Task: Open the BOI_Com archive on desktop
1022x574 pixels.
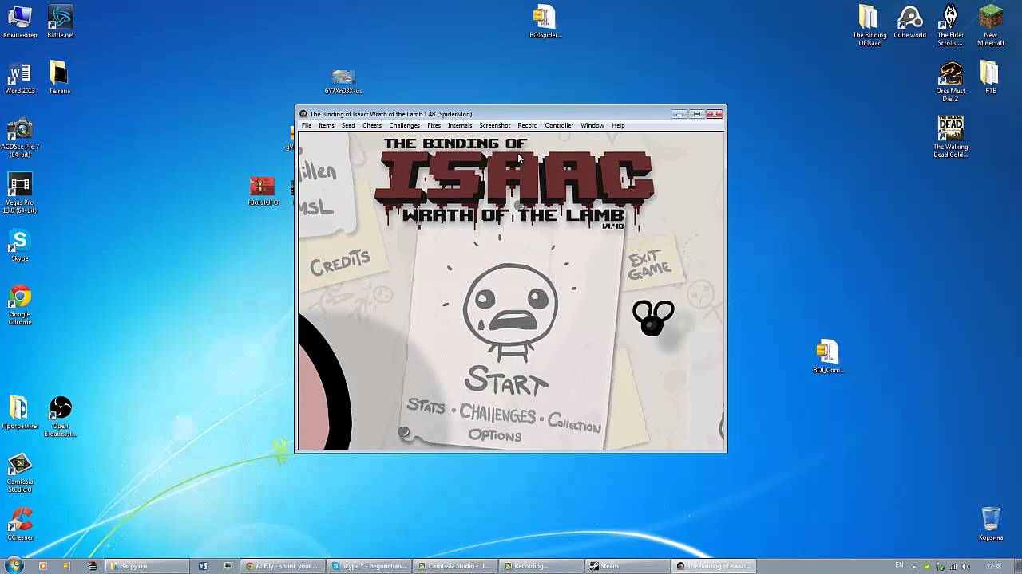Action: 828,356
